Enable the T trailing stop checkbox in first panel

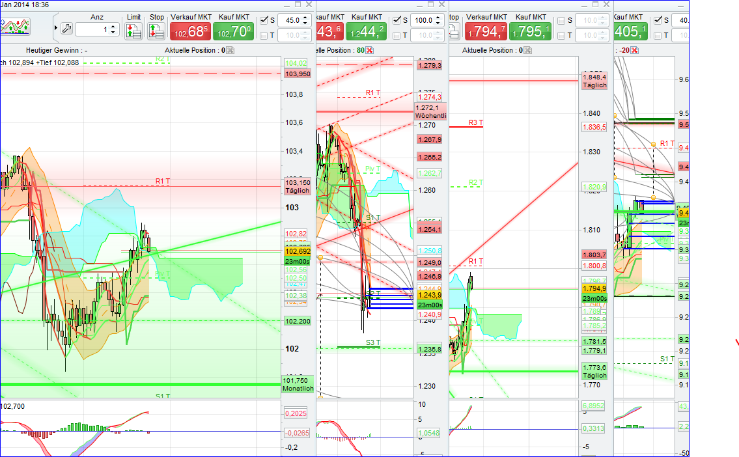click(x=264, y=35)
